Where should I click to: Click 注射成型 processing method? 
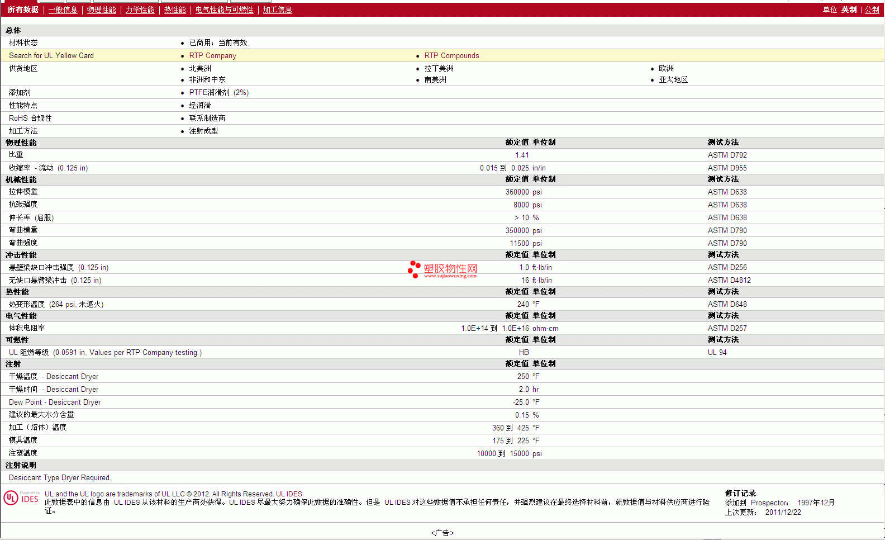click(204, 131)
